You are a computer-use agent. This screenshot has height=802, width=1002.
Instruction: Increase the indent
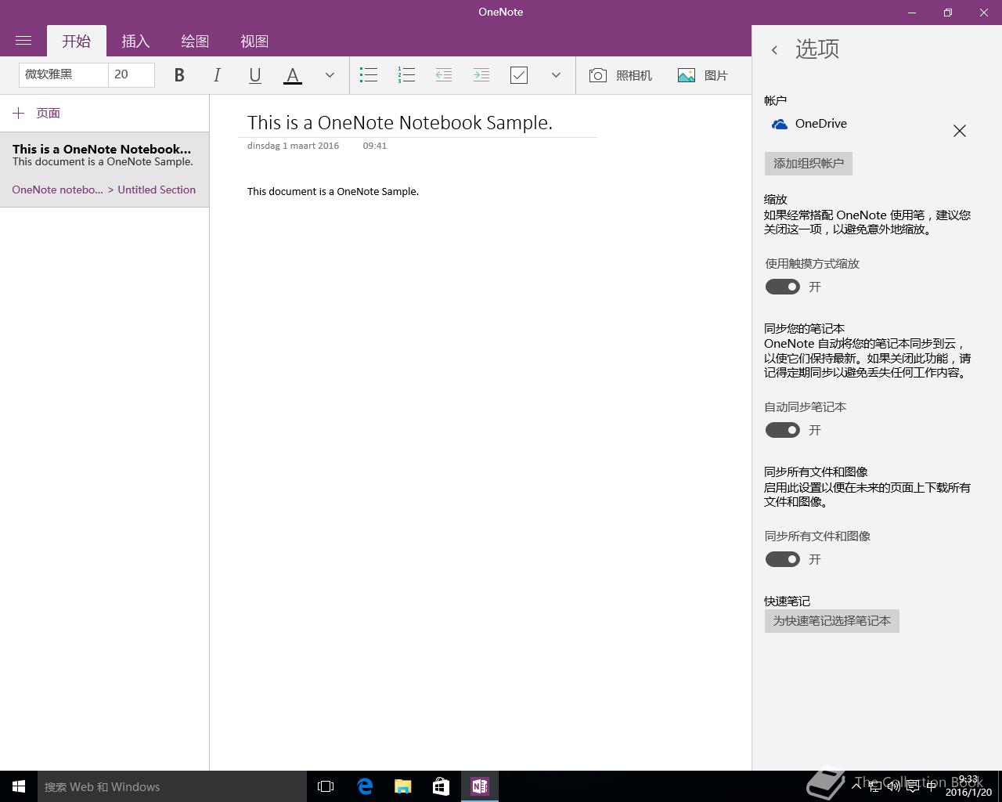tap(481, 75)
